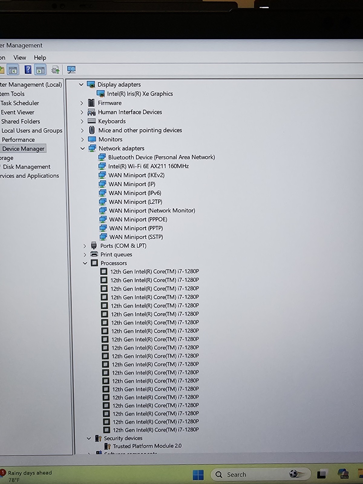This screenshot has width=363, height=484.
Task: Select the Processors category label
Action: [114, 263]
